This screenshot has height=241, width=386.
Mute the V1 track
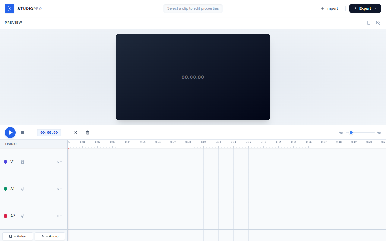click(x=59, y=162)
